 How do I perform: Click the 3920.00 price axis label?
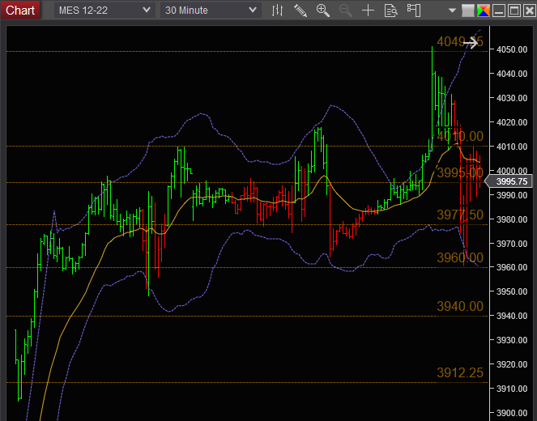tap(512, 364)
